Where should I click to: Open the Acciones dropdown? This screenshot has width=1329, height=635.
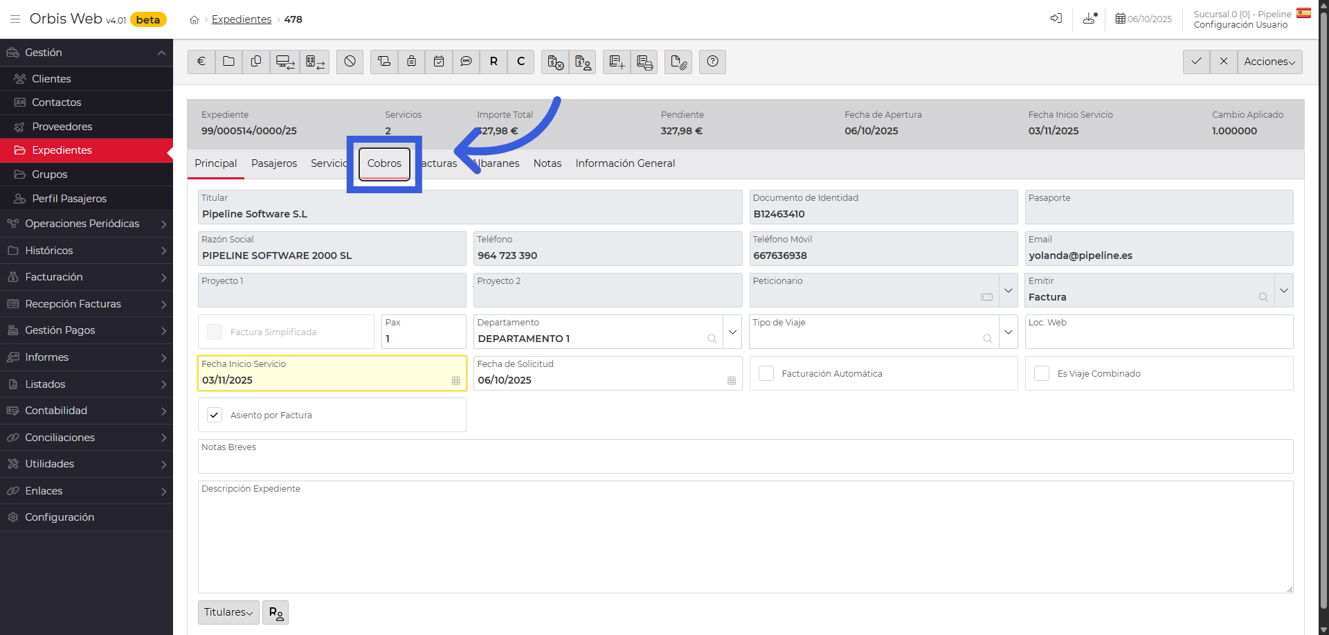coord(1269,62)
